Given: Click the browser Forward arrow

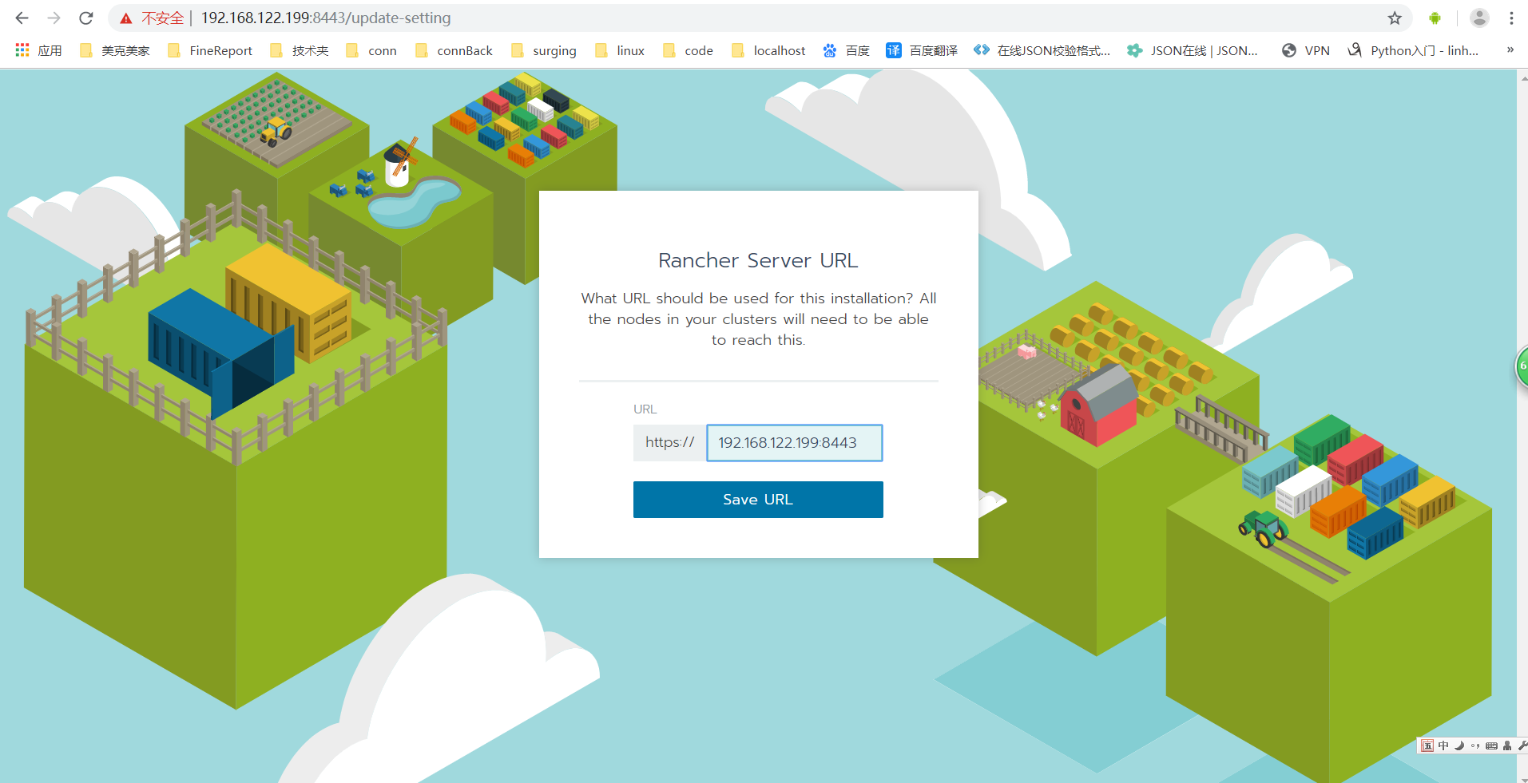Looking at the screenshot, I should click(54, 18).
